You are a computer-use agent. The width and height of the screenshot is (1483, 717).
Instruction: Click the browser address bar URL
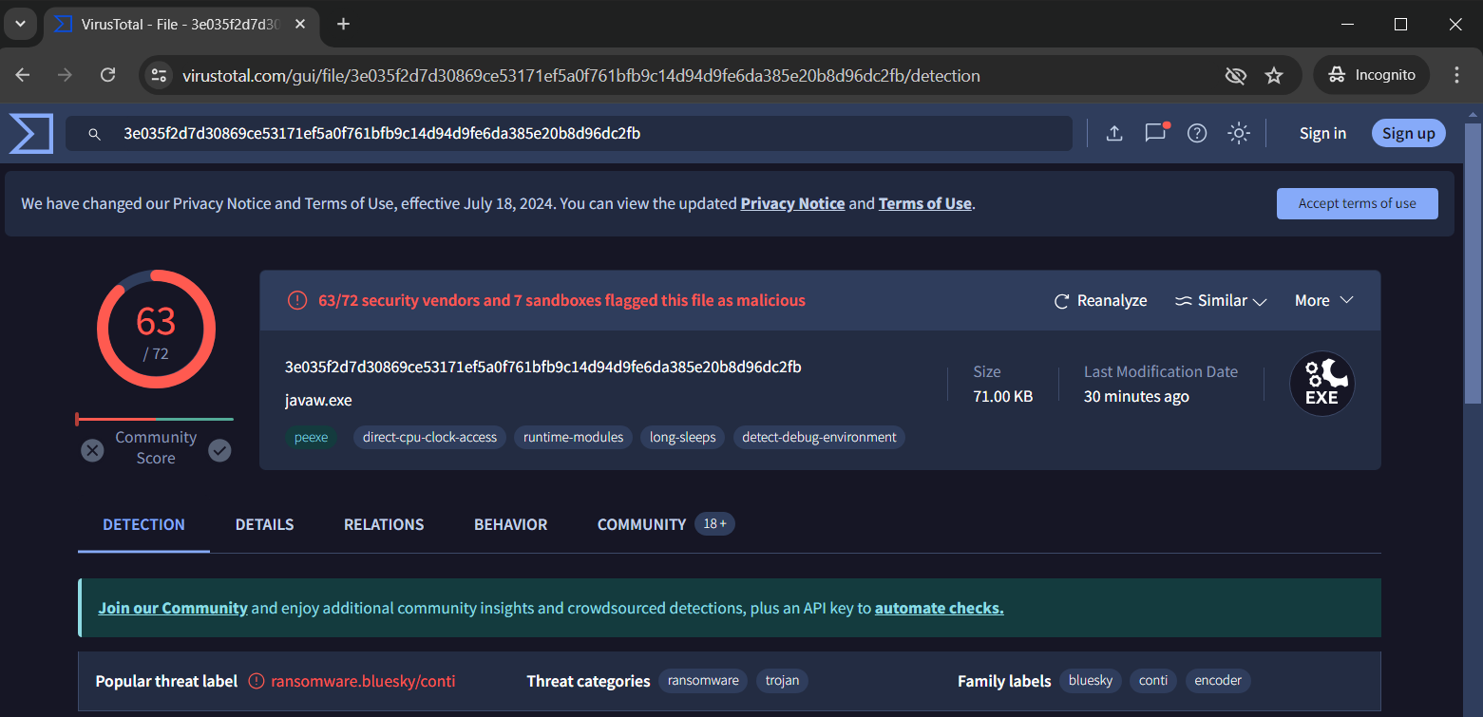580,75
